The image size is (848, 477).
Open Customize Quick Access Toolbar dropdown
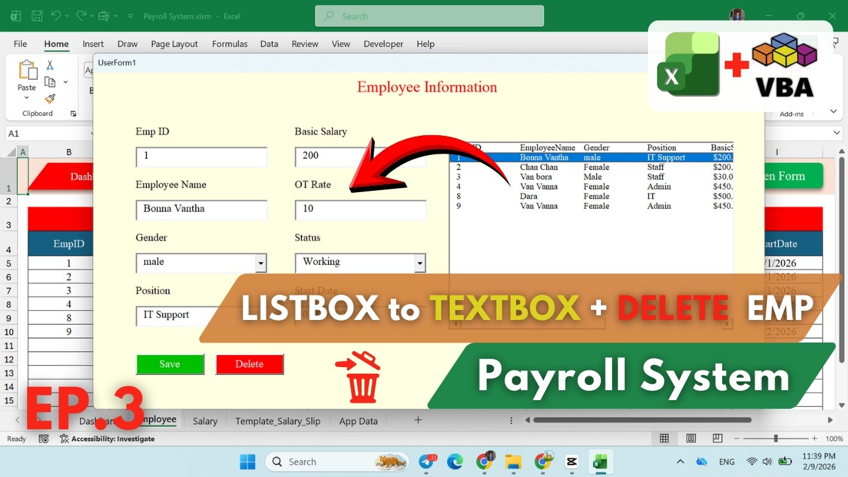click(129, 16)
